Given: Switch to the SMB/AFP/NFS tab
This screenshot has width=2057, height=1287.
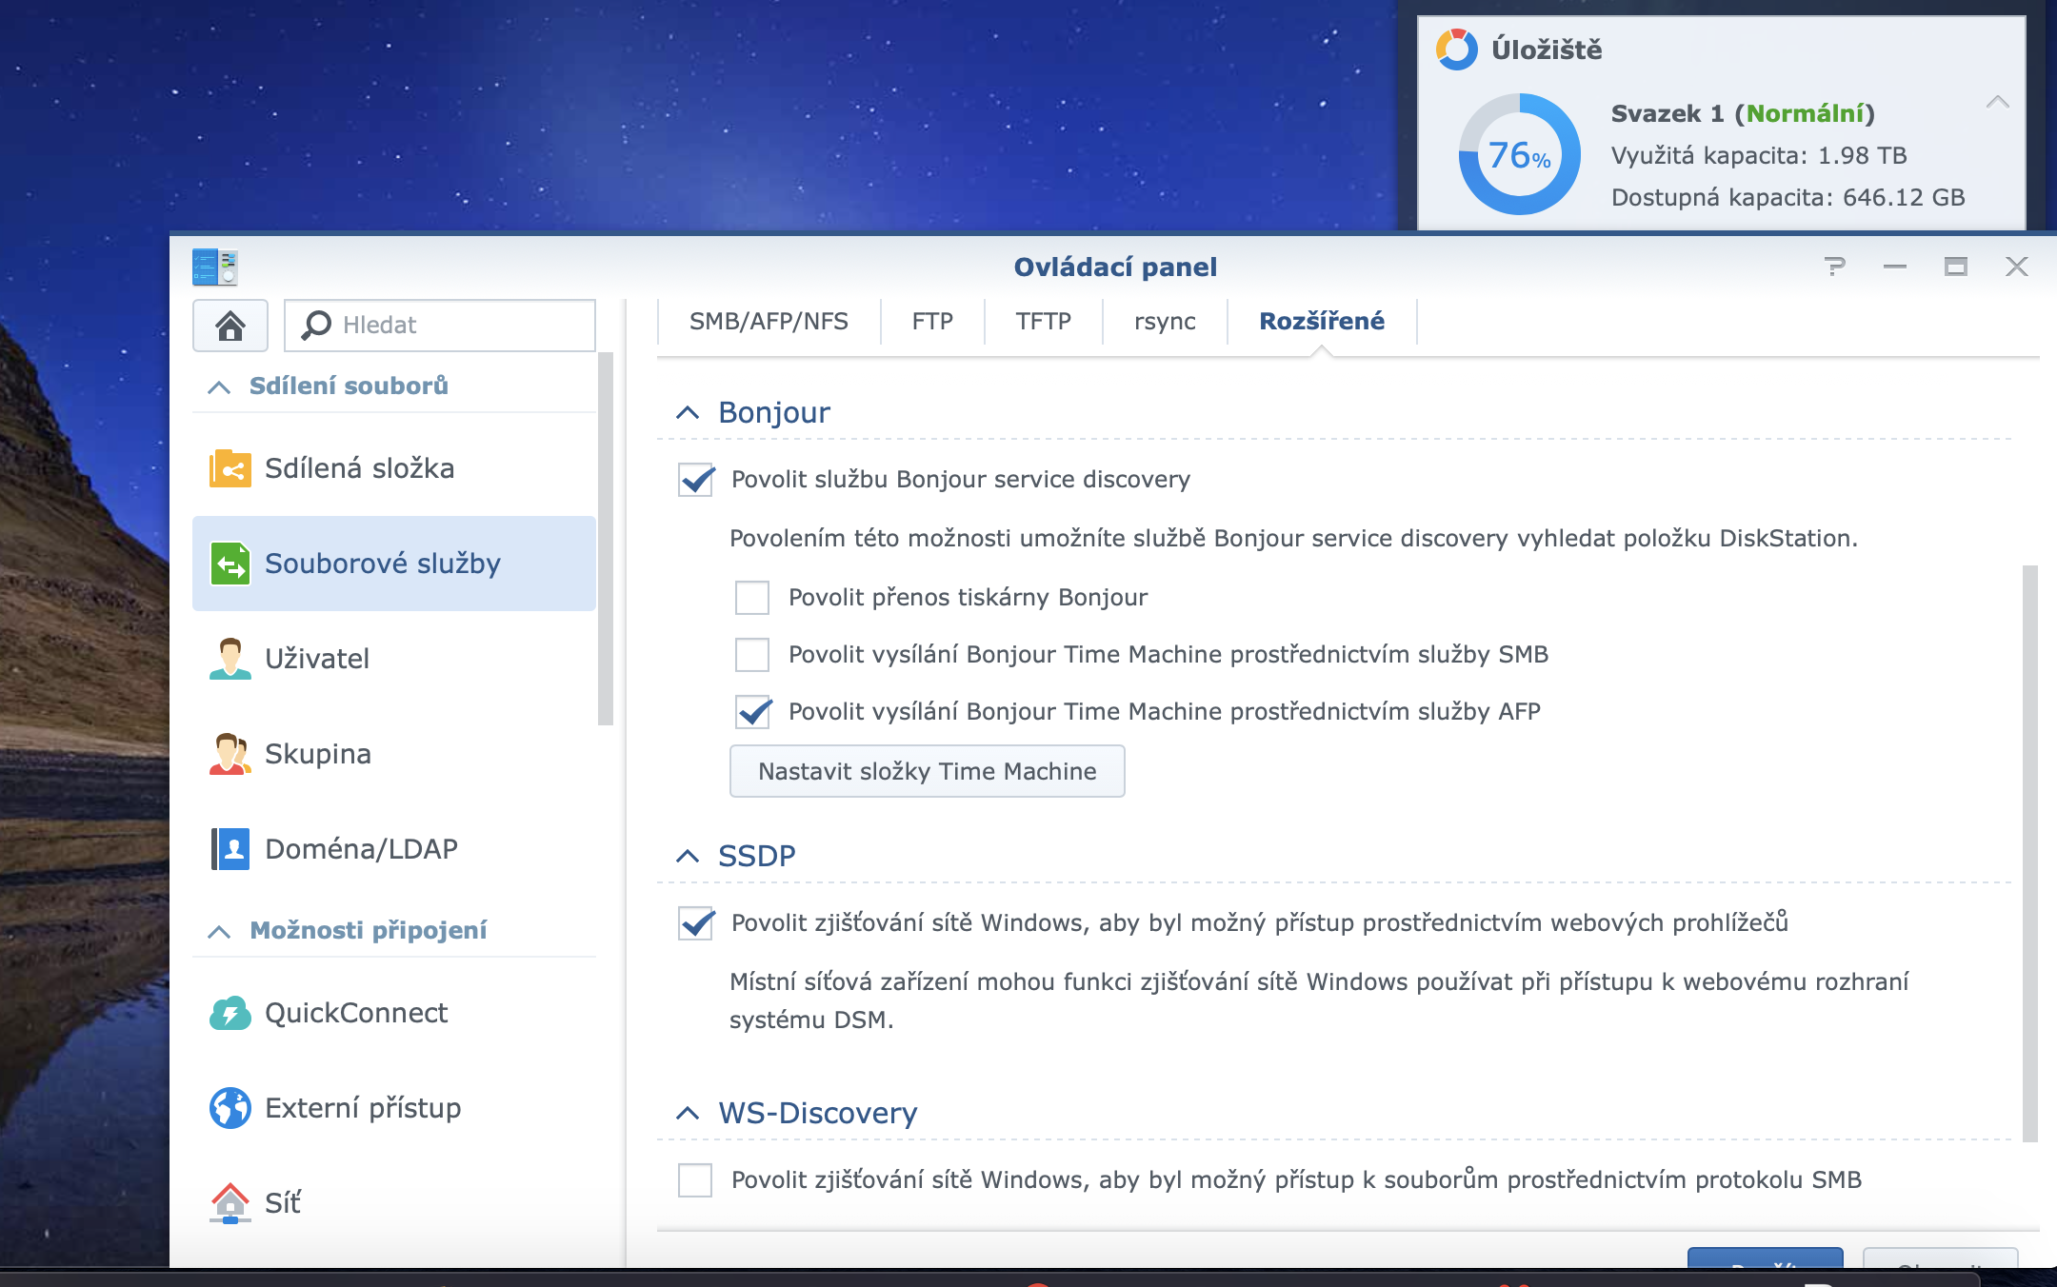Looking at the screenshot, I should (x=769, y=322).
